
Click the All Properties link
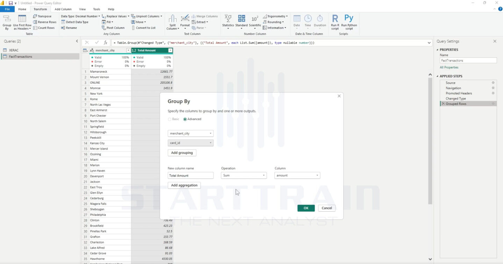449,67
